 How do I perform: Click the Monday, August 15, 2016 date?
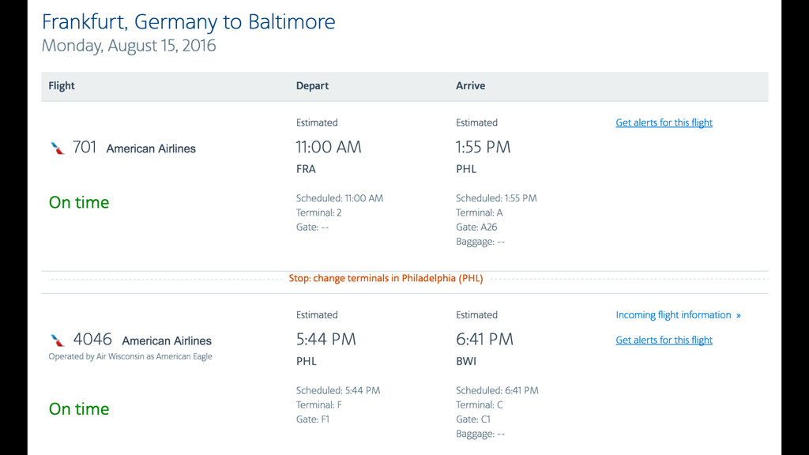[129, 46]
